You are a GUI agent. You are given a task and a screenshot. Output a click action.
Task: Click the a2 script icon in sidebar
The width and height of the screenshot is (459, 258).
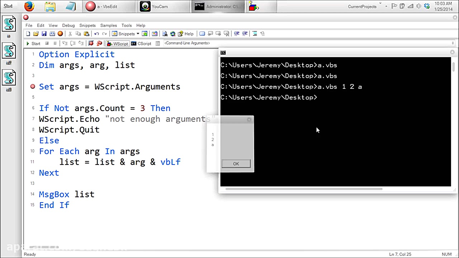[9, 51]
